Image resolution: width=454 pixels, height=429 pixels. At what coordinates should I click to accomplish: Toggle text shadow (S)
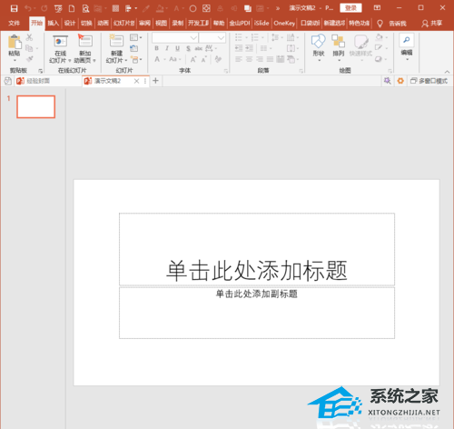pyautogui.click(x=188, y=48)
